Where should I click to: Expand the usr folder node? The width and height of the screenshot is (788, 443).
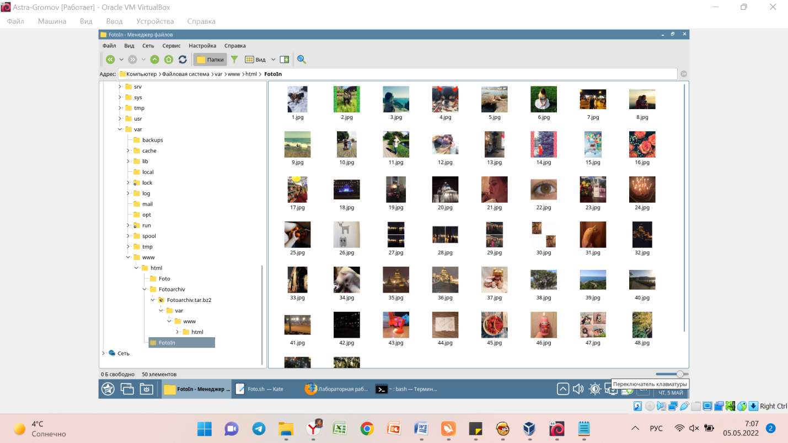pos(120,119)
